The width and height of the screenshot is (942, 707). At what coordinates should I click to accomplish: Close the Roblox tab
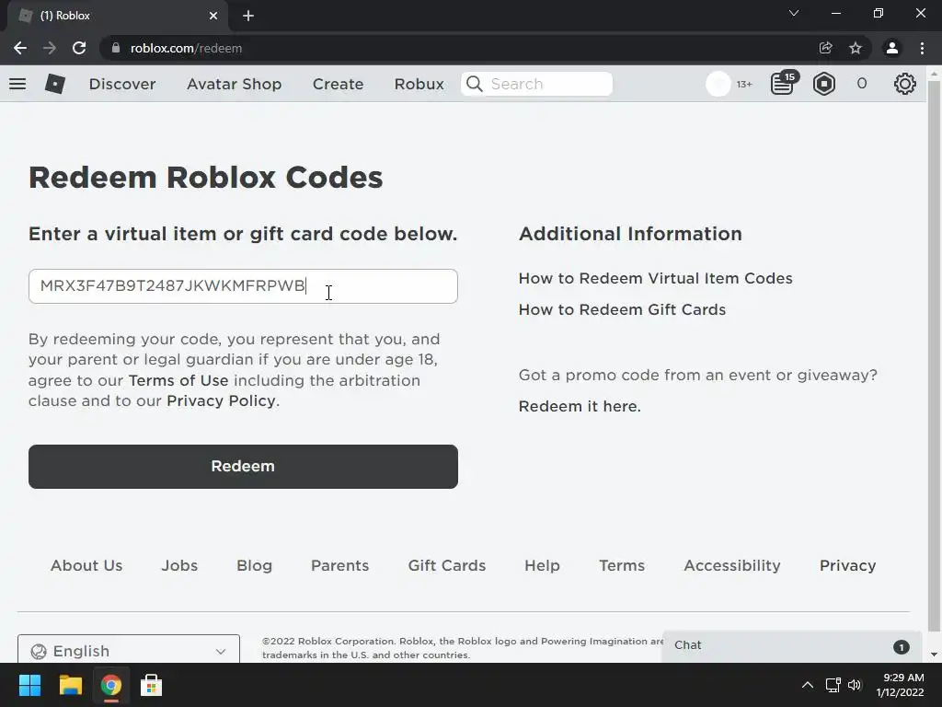pos(213,17)
